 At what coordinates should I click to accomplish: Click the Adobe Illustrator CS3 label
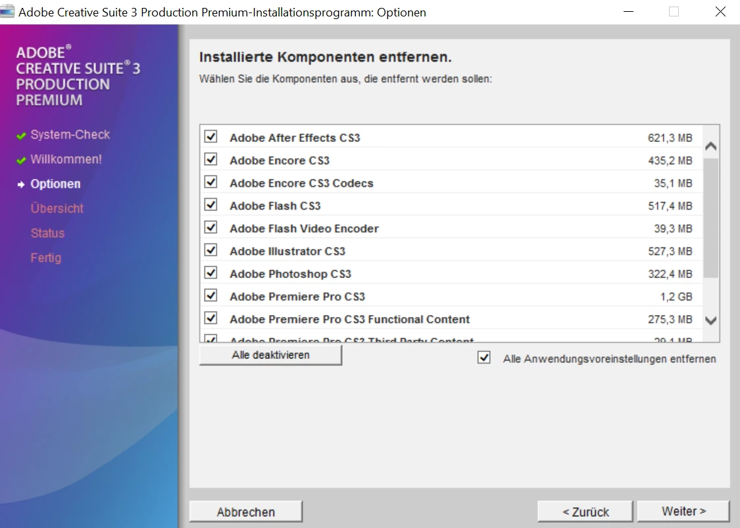[287, 251]
